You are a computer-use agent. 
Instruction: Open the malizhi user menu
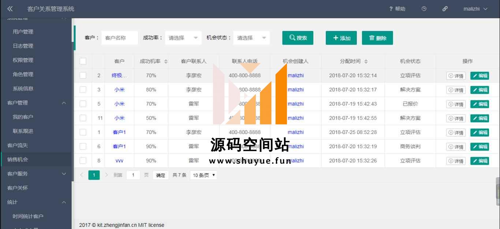coord(475,9)
